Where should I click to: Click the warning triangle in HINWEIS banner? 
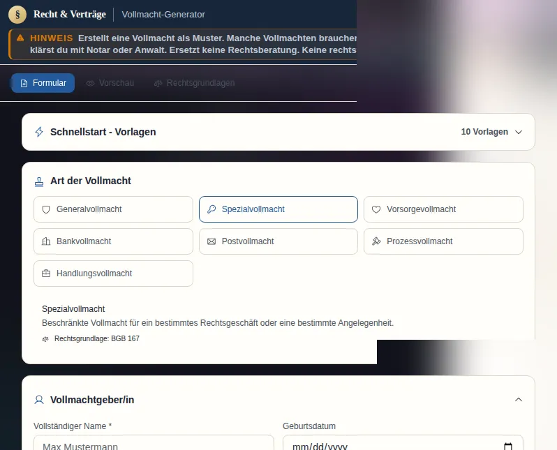click(20, 38)
